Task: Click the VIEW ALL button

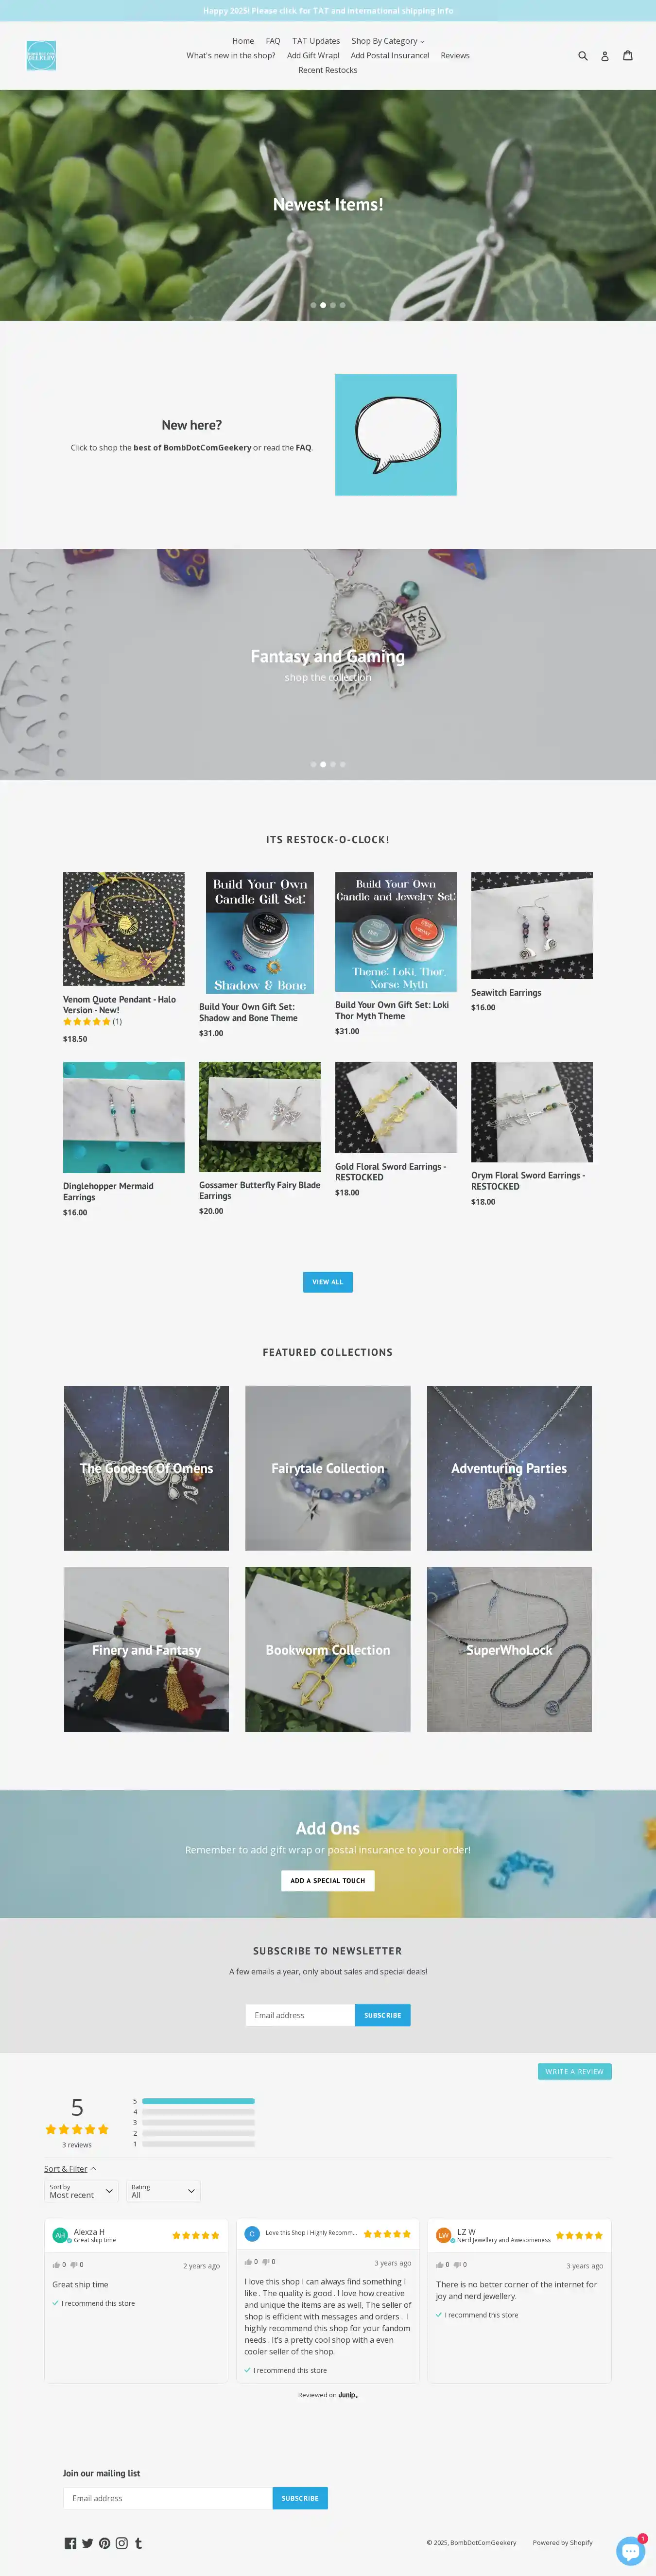Action: [328, 1282]
